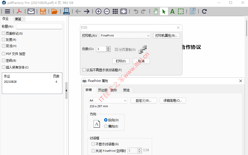Click the 份数(C) copies input field

pyautogui.click(x=101, y=49)
